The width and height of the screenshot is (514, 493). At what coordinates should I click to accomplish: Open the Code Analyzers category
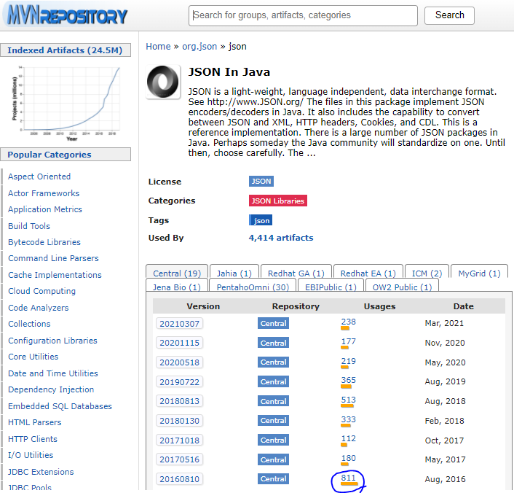point(39,308)
